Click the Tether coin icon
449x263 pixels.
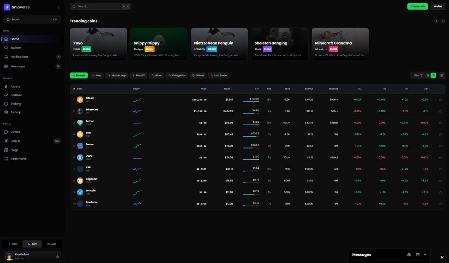[80, 123]
